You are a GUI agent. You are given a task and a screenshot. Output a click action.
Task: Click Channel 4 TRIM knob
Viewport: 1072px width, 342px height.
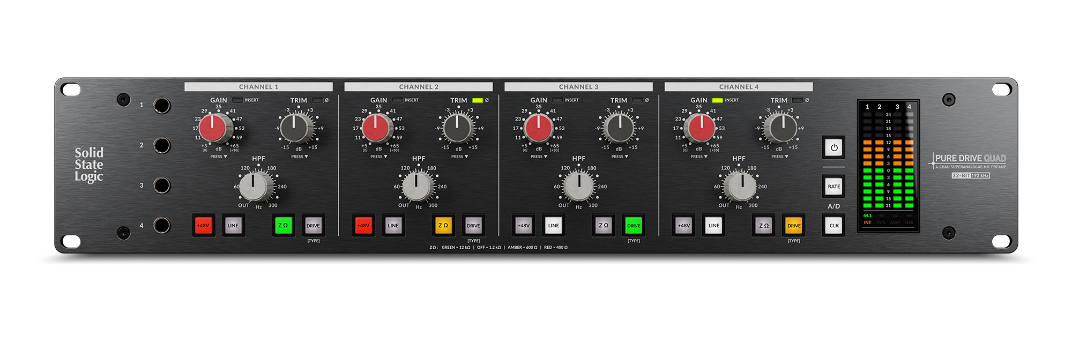coord(781,128)
